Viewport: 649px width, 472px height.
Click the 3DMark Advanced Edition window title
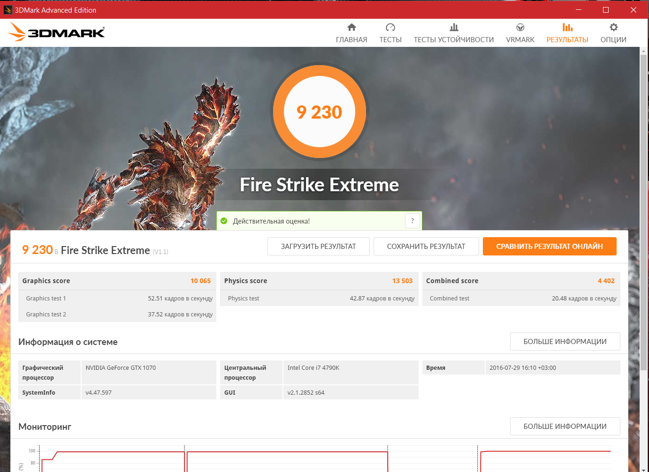point(55,10)
